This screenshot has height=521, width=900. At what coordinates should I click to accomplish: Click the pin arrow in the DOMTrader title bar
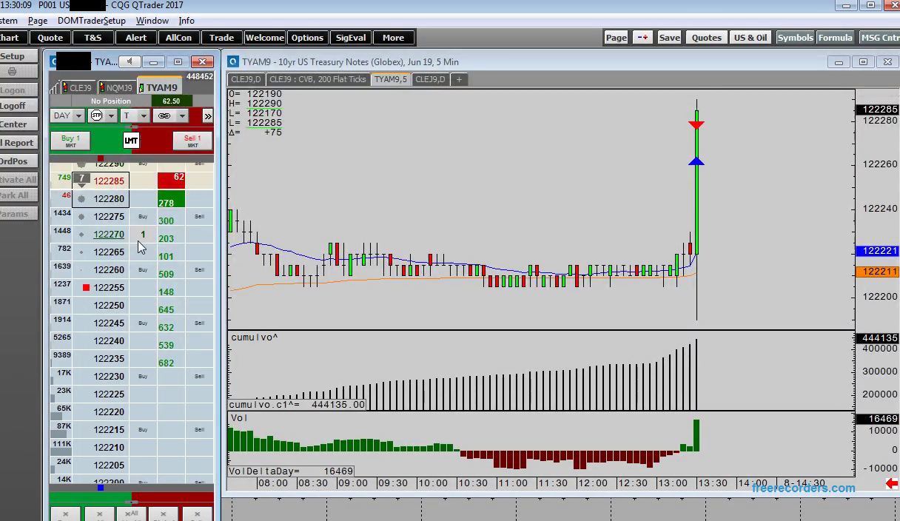pyautogui.click(x=130, y=61)
